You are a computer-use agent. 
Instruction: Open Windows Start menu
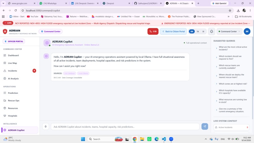coord(83,139)
